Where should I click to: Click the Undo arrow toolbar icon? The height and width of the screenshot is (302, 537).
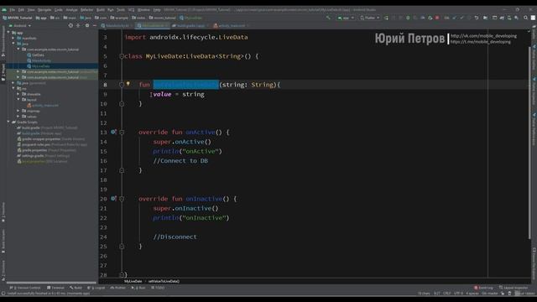tap(477, 18)
